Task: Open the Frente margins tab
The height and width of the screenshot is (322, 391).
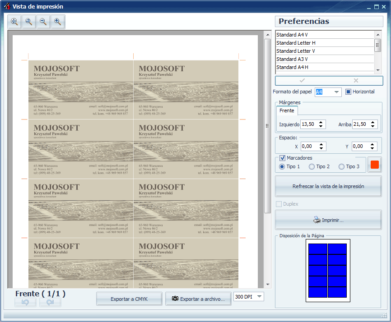Action: [287, 110]
